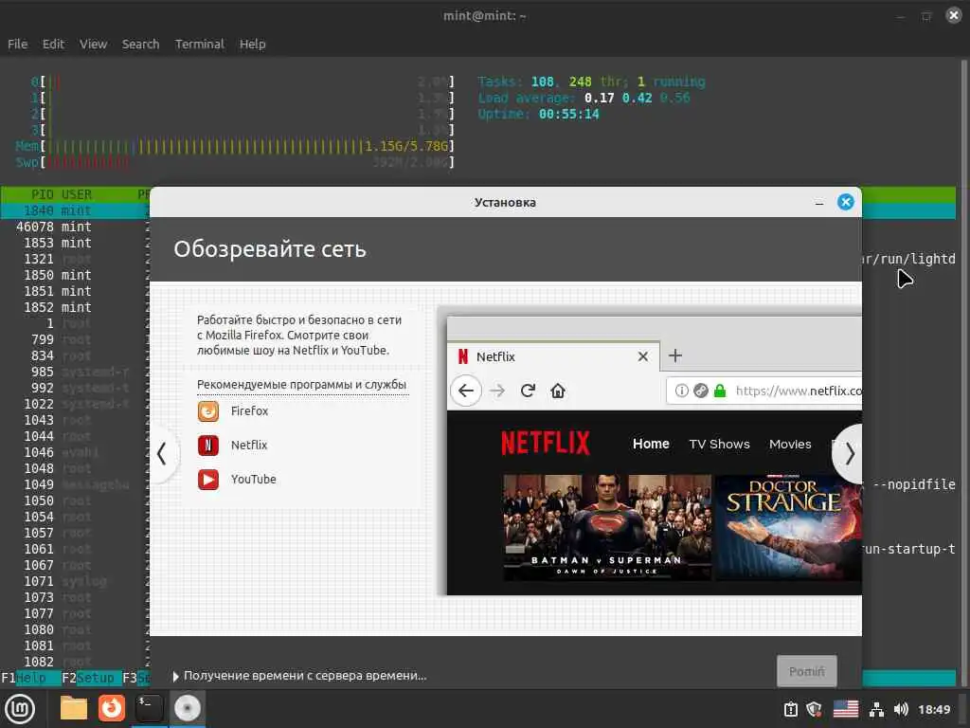The width and height of the screenshot is (970, 728).
Task: Click the site info icon in the address bar
Action: 681,391
